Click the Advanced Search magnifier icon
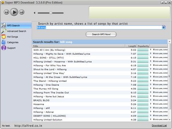The image size is (172, 129). coord(4,31)
